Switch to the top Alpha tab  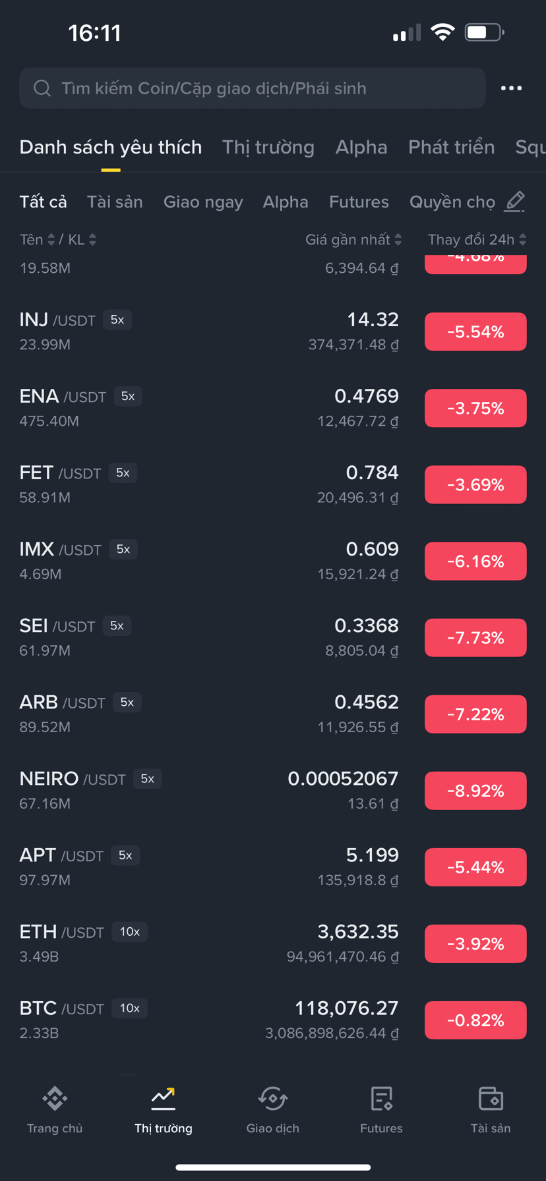[x=361, y=147]
